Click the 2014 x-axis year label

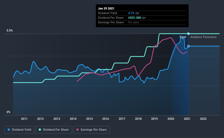coord(73,119)
